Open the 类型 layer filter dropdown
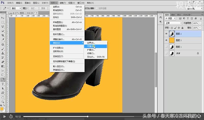The width and height of the screenshot is (204, 120). click(x=170, y=18)
